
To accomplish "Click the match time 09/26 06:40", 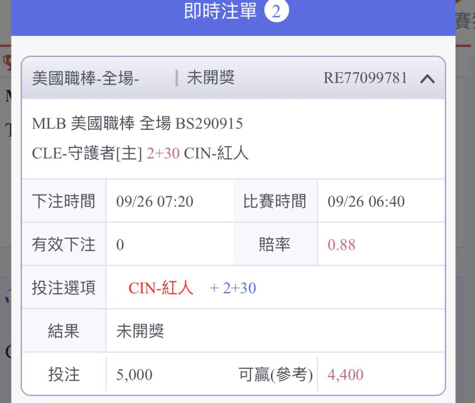I will point(366,201).
